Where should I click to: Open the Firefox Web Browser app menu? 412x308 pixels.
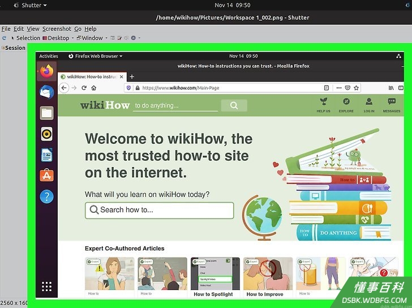tap(96, 56)
